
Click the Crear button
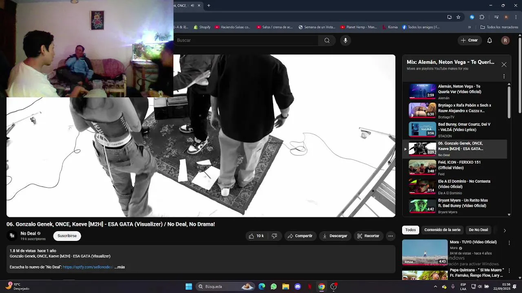pyautogui.click(x=469, y=40)
